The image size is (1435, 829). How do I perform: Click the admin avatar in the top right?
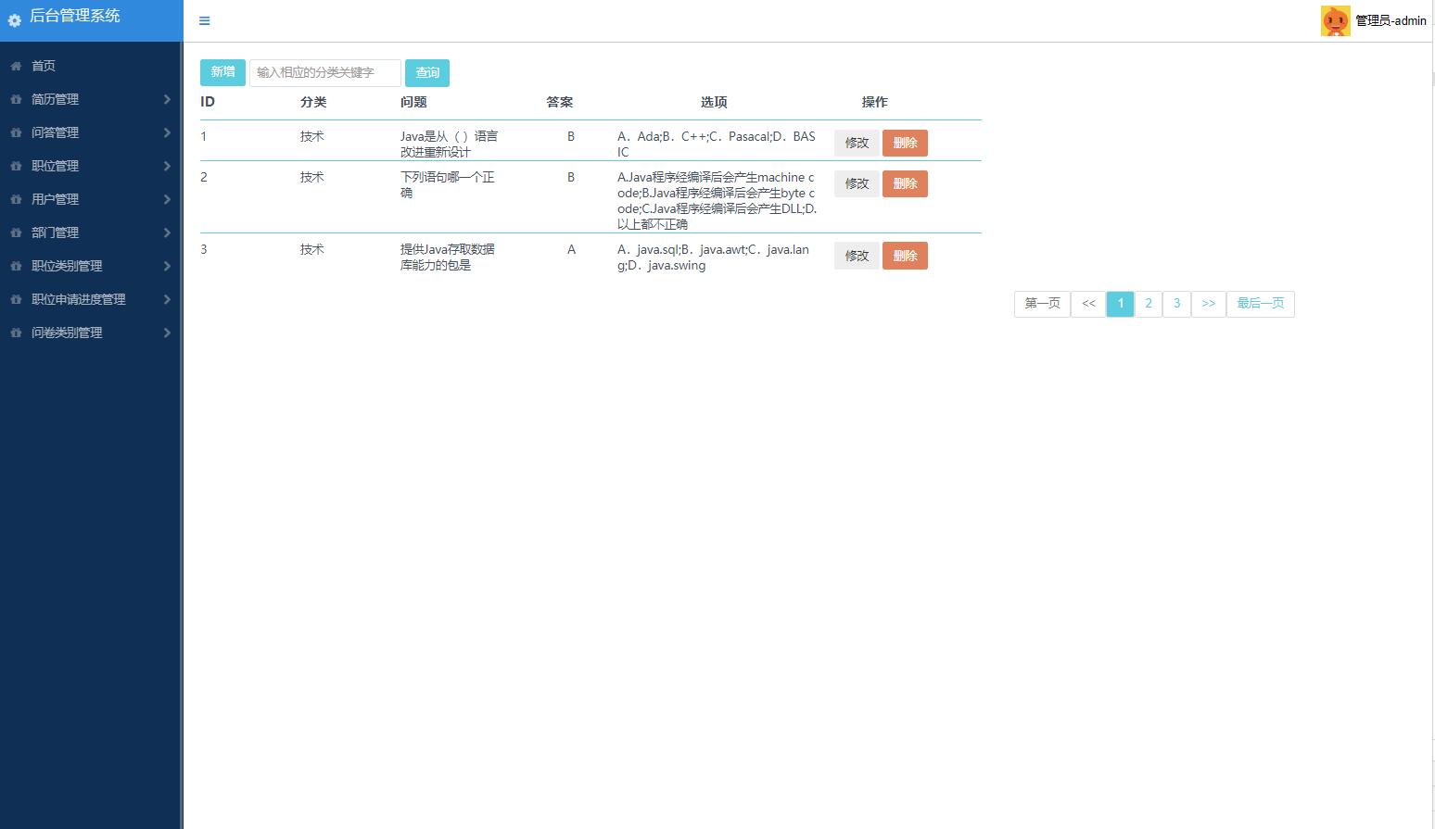(x=1335, y=19)
